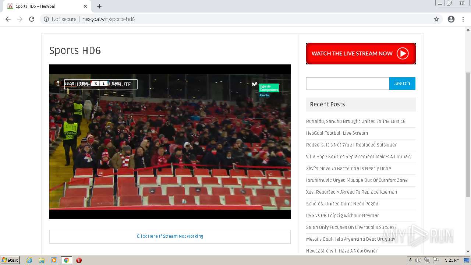Click Here If Stream Not Working link
471x265 pixels.
point(170,236)
